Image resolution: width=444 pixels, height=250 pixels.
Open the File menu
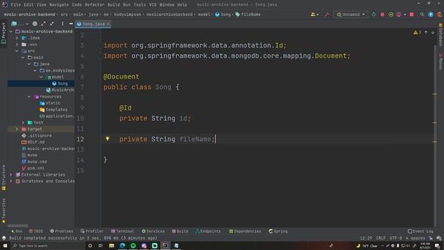15,5
